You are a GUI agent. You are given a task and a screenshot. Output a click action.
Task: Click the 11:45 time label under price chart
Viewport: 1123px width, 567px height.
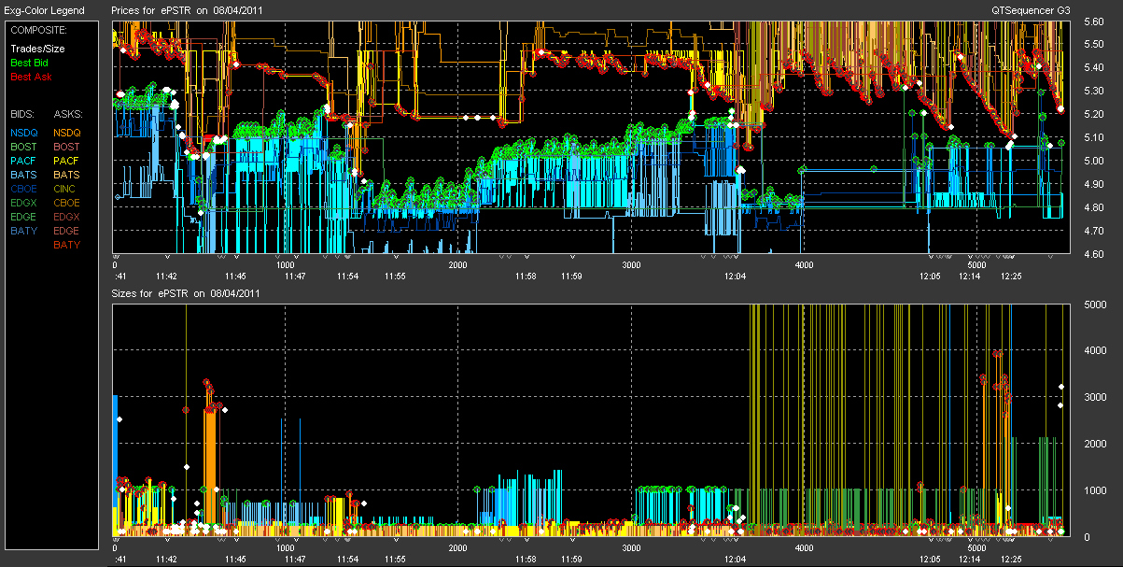coord(235,276)
